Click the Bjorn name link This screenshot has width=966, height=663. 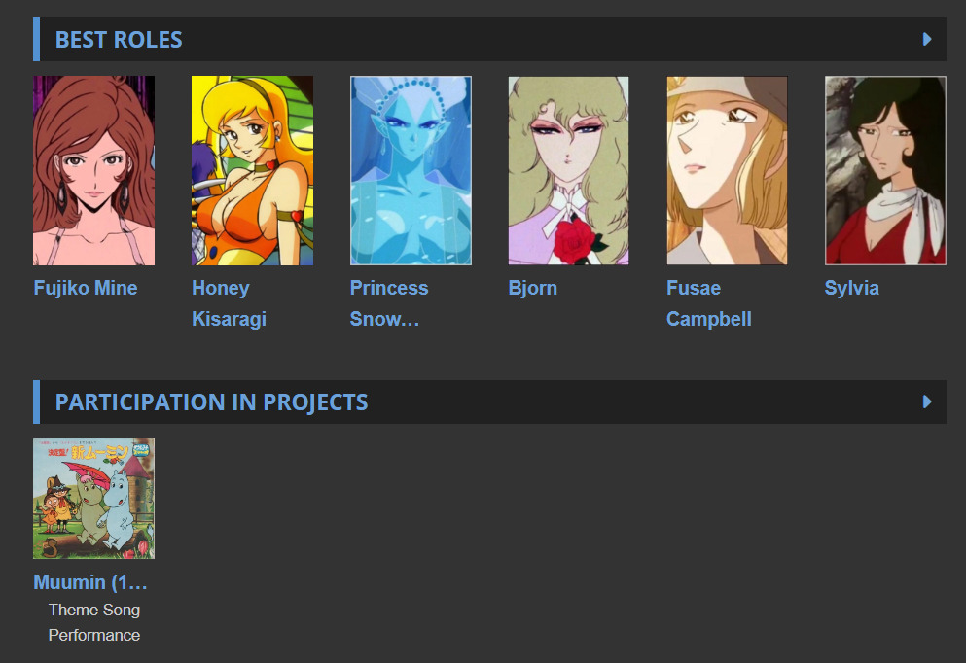tap(533, 288)
